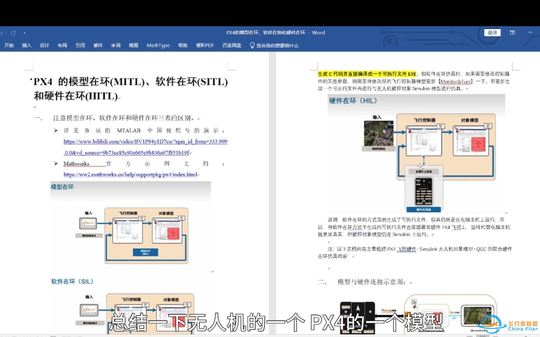540x337 pixels.
Task: Click the signal scope input icon in MIL diagram
Action: [88, 223]
